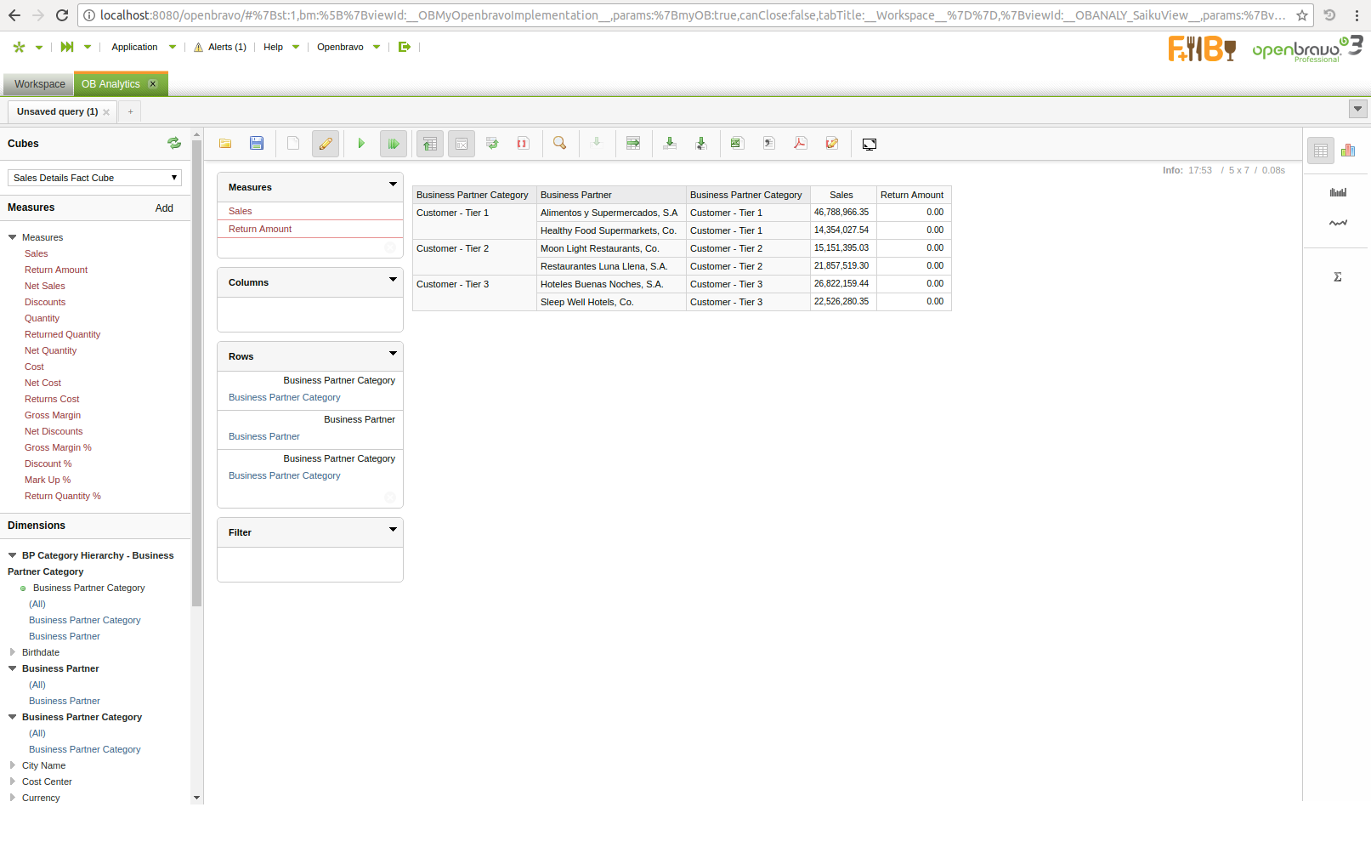Screen dimensions: 1371x847
Task: Open the Measures panel dropdown arrow
Action: pyautogui.click(x=393, y=185)
